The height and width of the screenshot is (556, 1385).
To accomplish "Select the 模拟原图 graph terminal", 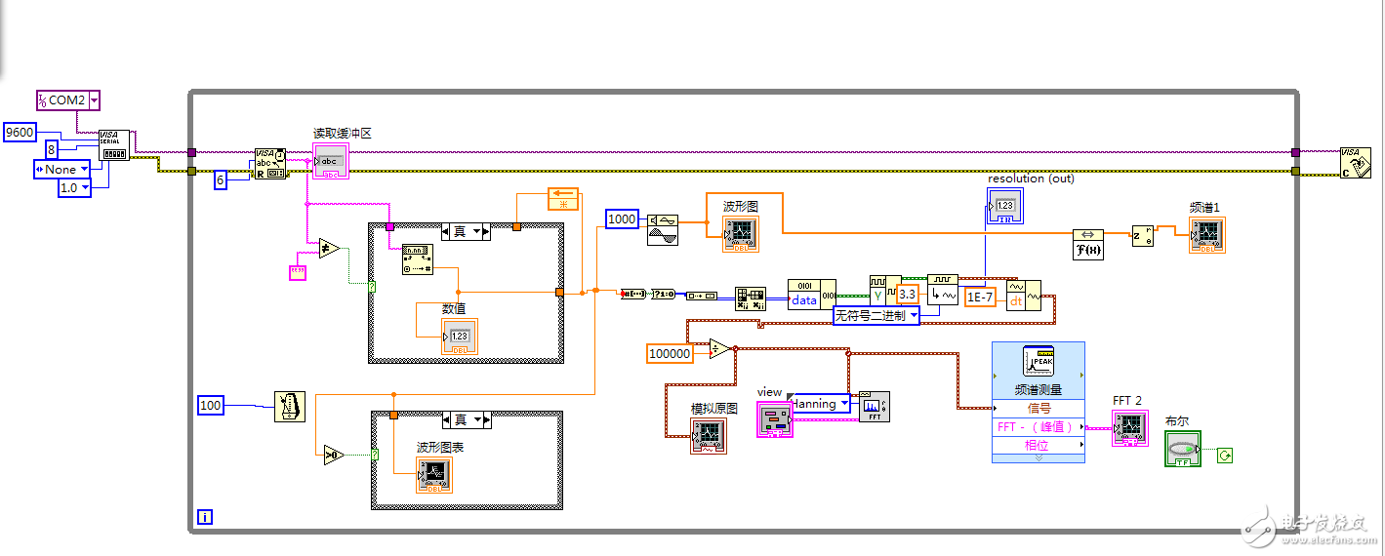I will tap(709, 436).
